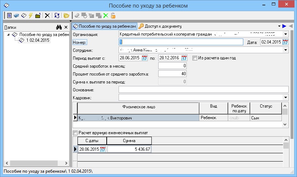Enable Расчет вручную ежемесячных выплат checkbox
The height and width of the screenshot is (177, 297).
[x=75, y=133]
